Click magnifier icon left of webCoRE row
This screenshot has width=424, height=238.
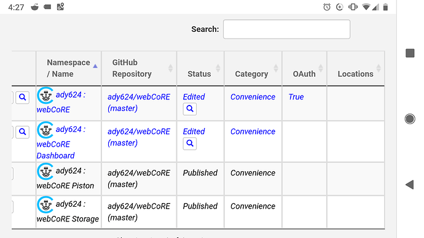point(23,97)
